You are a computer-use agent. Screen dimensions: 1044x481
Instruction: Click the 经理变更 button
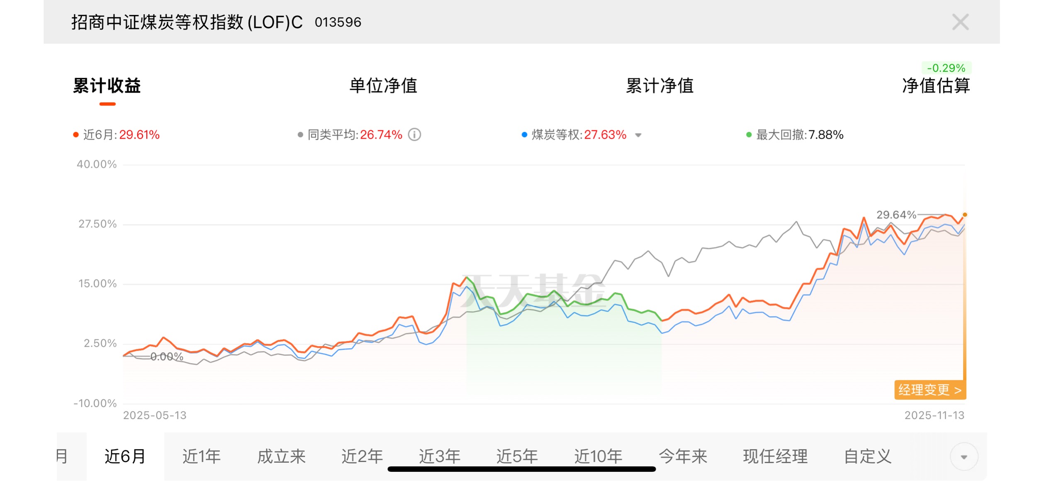[x=930, y=390]
